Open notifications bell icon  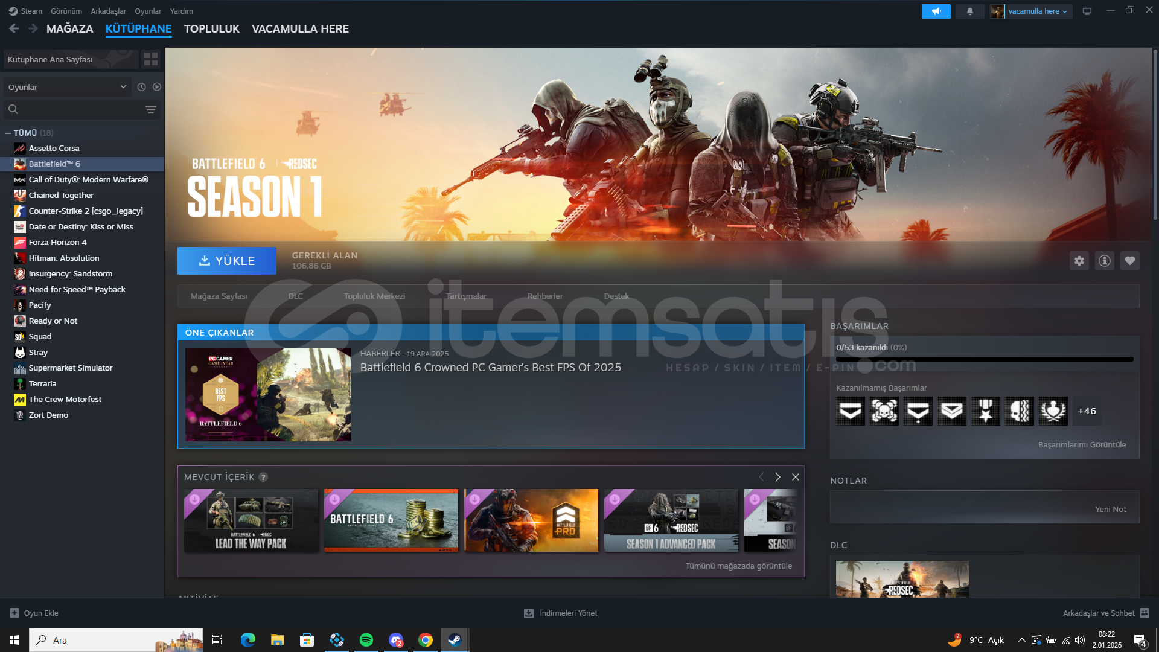pyautogui.click(x=969, y=11)
